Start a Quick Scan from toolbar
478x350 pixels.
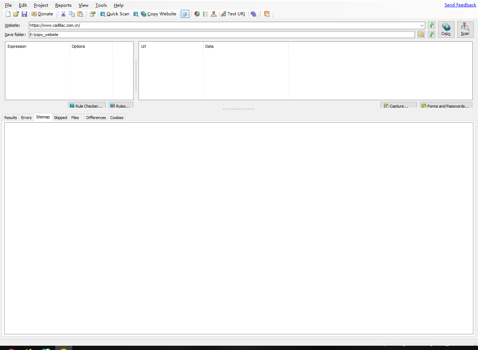(115, 14)
